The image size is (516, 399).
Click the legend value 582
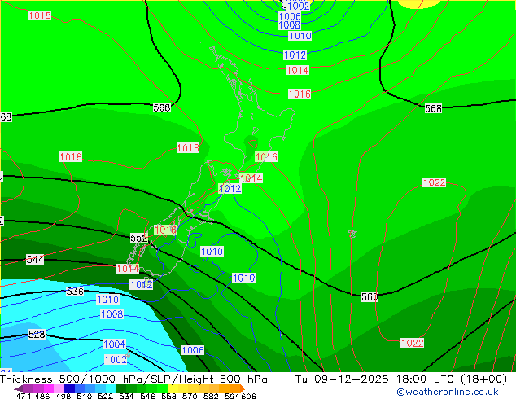[x=211, y=396]
